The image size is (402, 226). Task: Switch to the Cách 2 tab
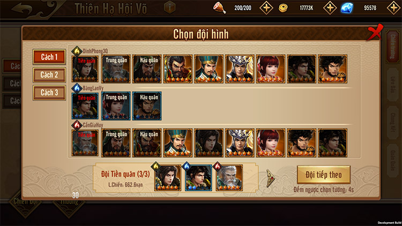tap(49, 75)
